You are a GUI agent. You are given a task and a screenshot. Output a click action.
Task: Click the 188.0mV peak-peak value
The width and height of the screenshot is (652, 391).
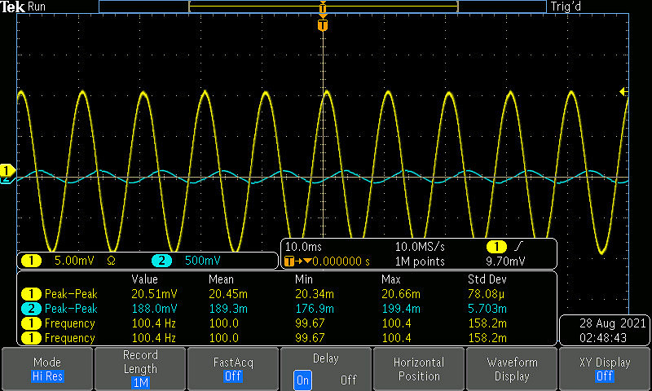click(154, 309)
